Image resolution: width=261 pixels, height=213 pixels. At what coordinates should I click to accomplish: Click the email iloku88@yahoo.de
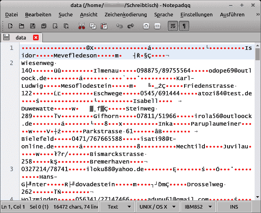[115, 169]
